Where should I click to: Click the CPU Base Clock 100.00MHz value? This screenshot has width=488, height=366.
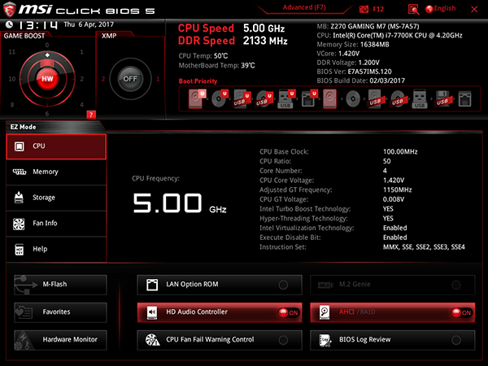[400, 151]
